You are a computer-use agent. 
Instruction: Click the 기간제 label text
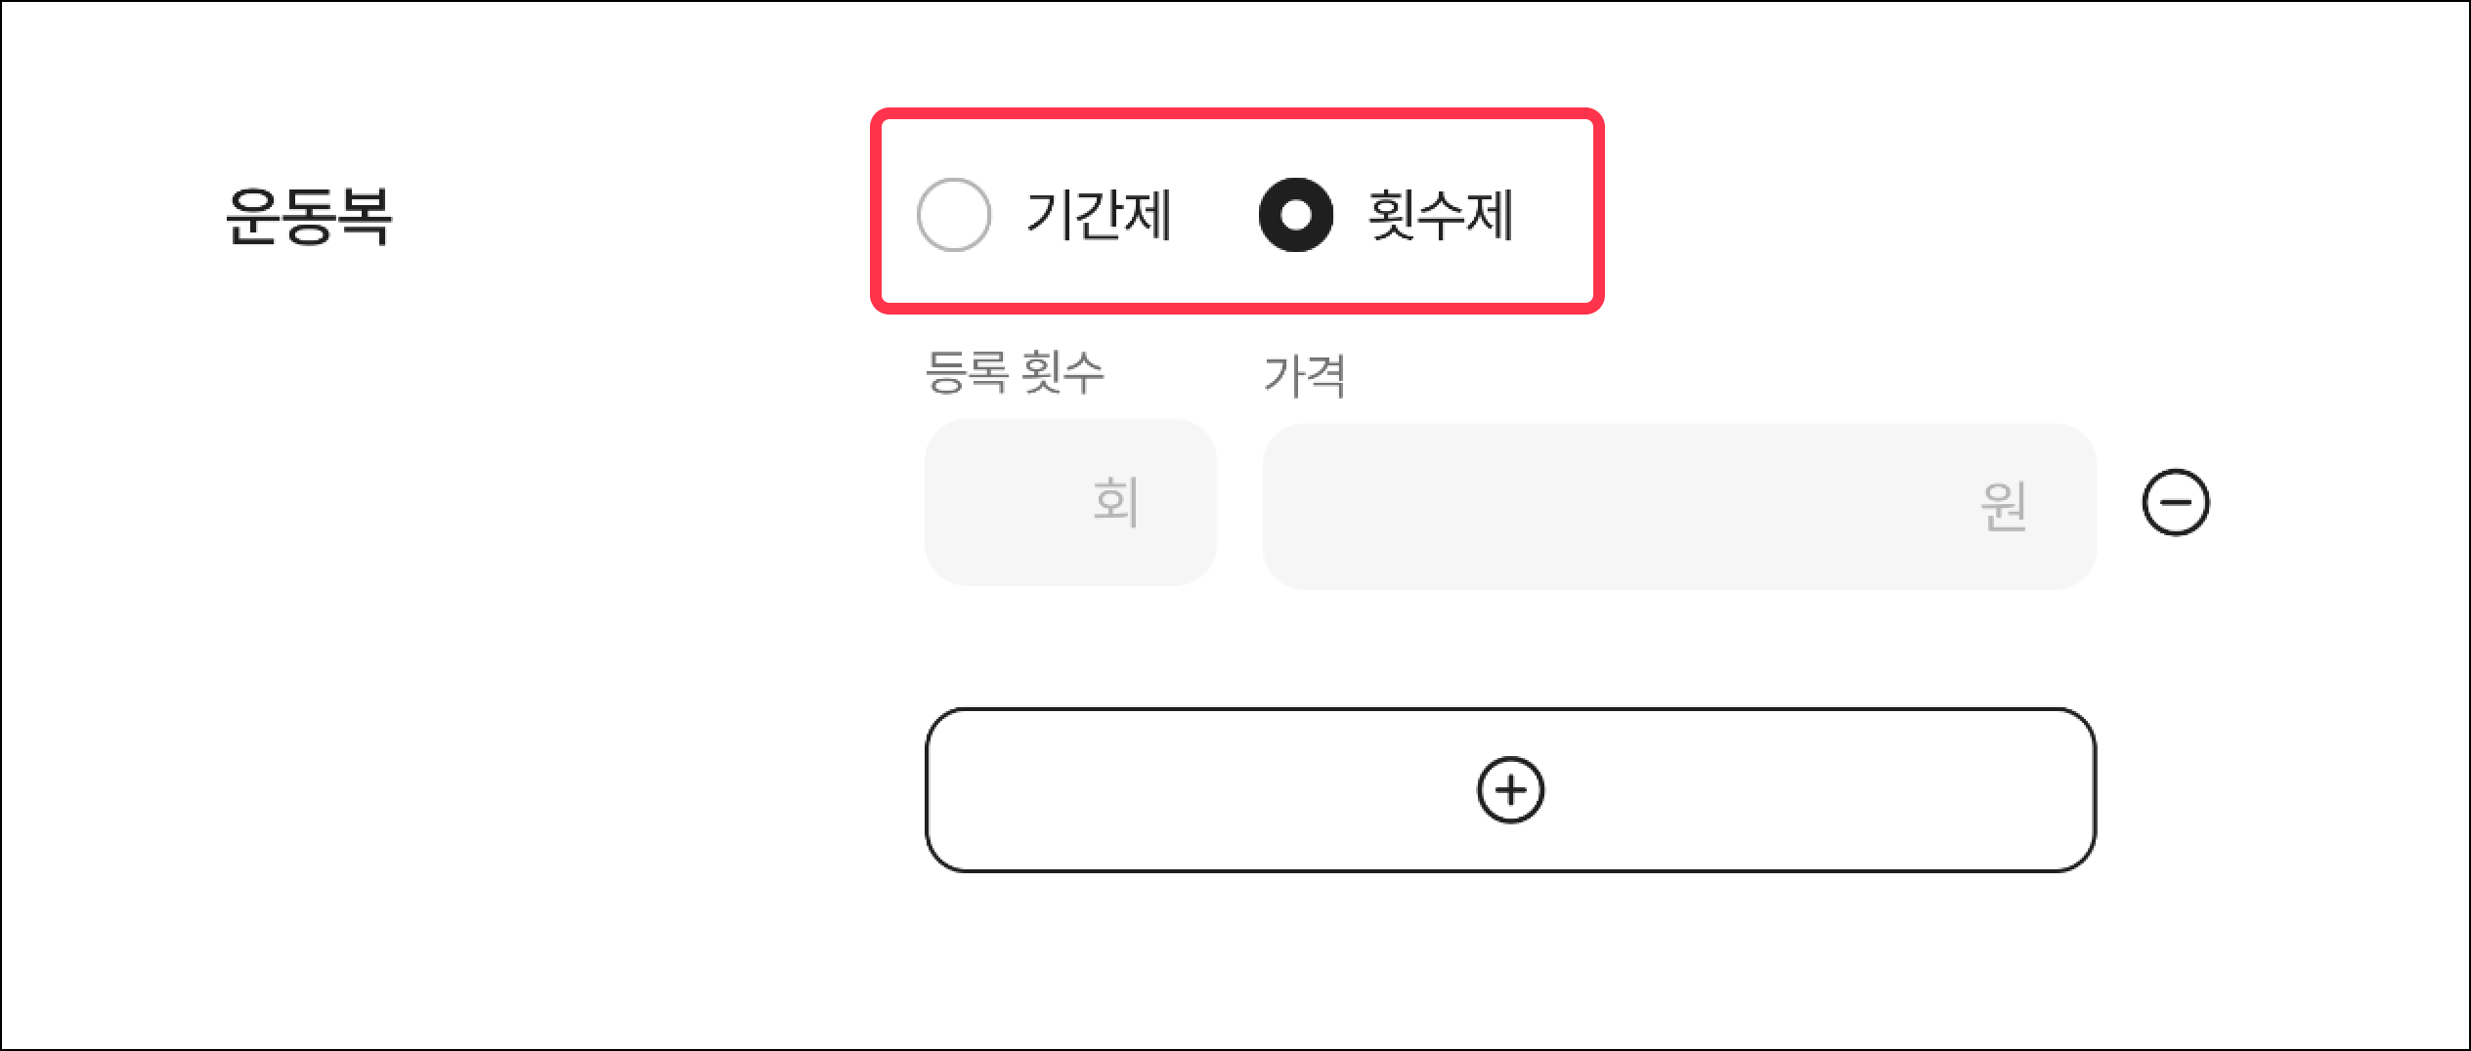(x=1099, y=215)
